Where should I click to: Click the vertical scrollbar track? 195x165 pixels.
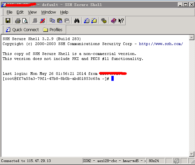[191, 96]
